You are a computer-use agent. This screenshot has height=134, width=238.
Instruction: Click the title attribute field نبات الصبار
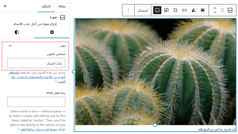point(36,63)
